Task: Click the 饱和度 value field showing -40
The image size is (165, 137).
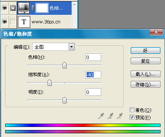Action: 93,75
